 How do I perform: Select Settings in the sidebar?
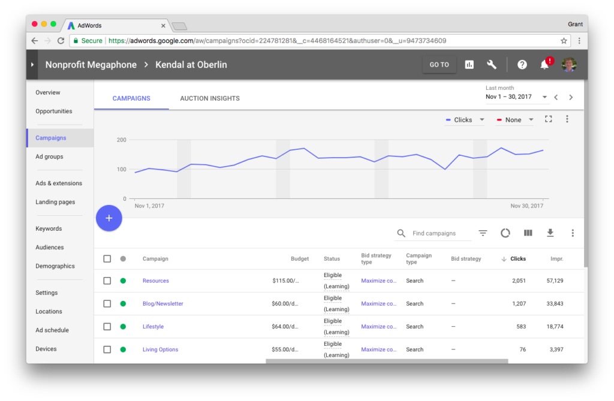point(47,293)
